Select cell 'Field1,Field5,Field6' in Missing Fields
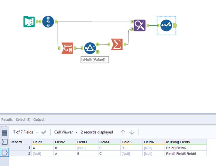 point(186,154)
